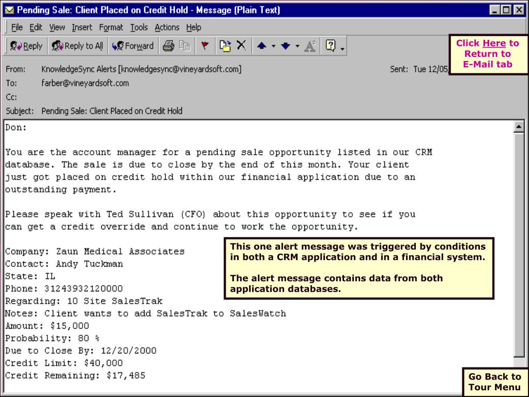Click Credit Remaining: $17,485 line
Screen dimensions: 529x397
pyautogui.click(x=75, y=375)
